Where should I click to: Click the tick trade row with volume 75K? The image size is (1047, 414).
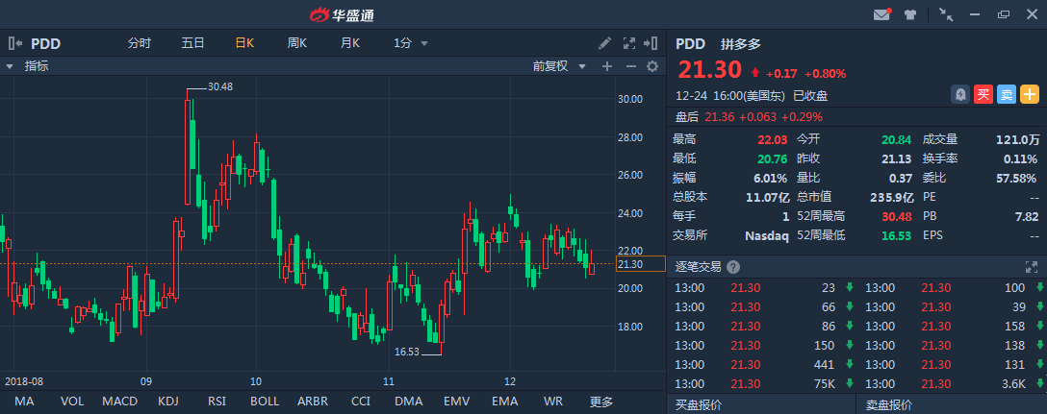point(760,383)
